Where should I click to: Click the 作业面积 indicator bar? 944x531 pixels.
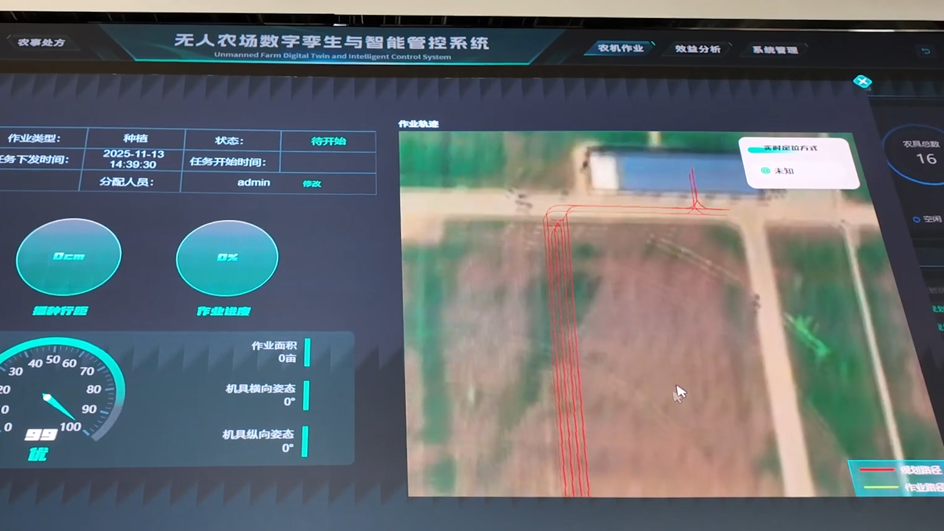click(x=307, y=352)
